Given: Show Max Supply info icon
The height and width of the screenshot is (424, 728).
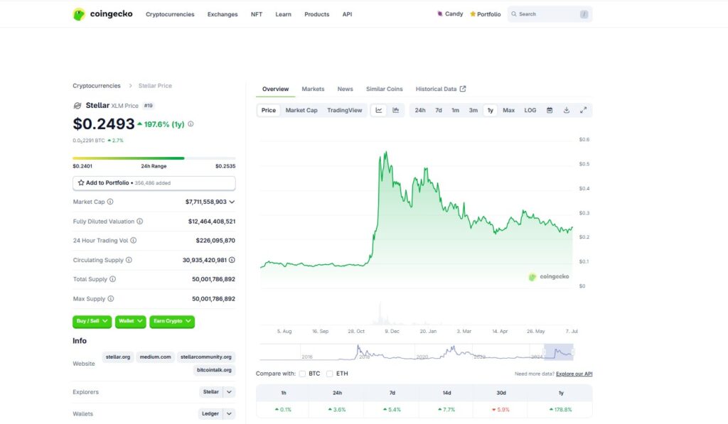Looking at the screenshot, I should (110, 299).
